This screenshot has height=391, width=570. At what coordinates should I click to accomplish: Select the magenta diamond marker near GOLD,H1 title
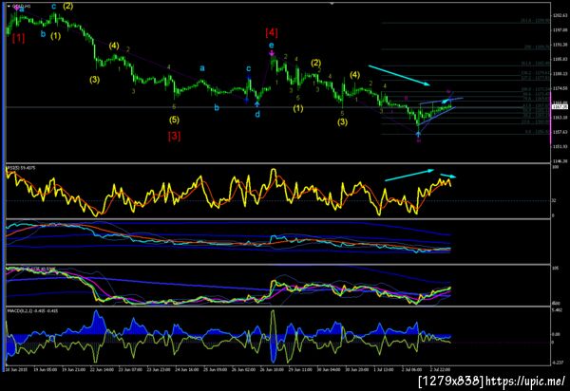[17, 8]
